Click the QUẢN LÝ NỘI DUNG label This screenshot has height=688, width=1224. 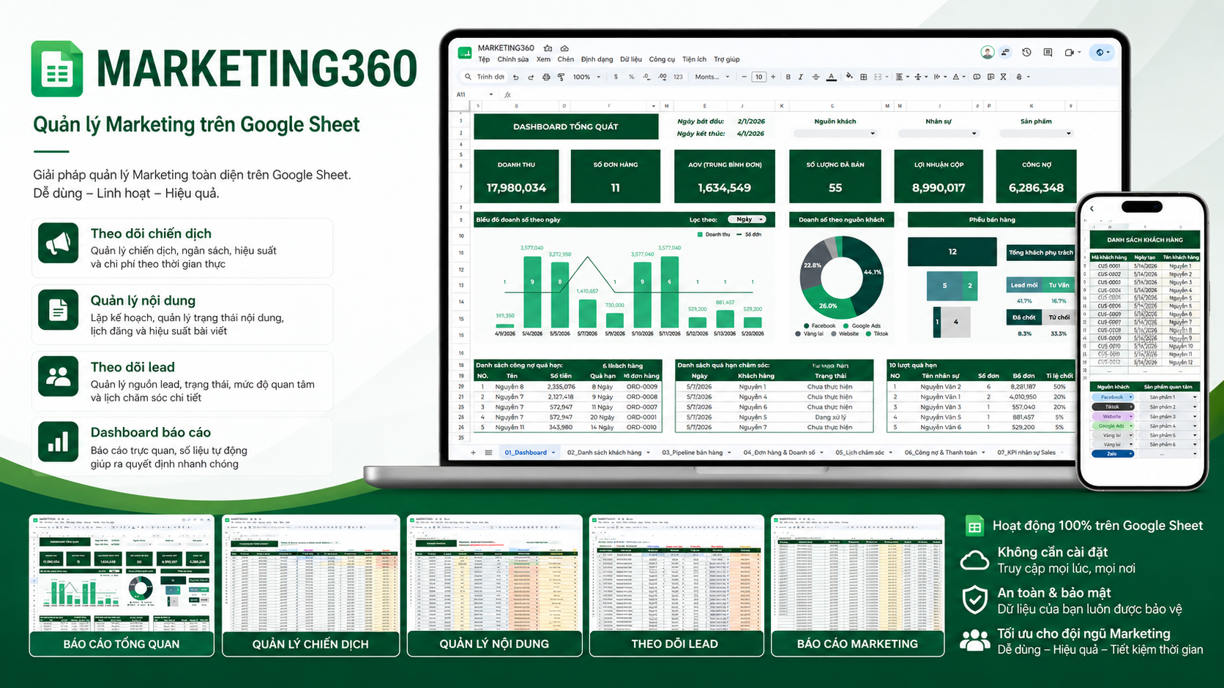pyautogui.click(x=494, y=644)
